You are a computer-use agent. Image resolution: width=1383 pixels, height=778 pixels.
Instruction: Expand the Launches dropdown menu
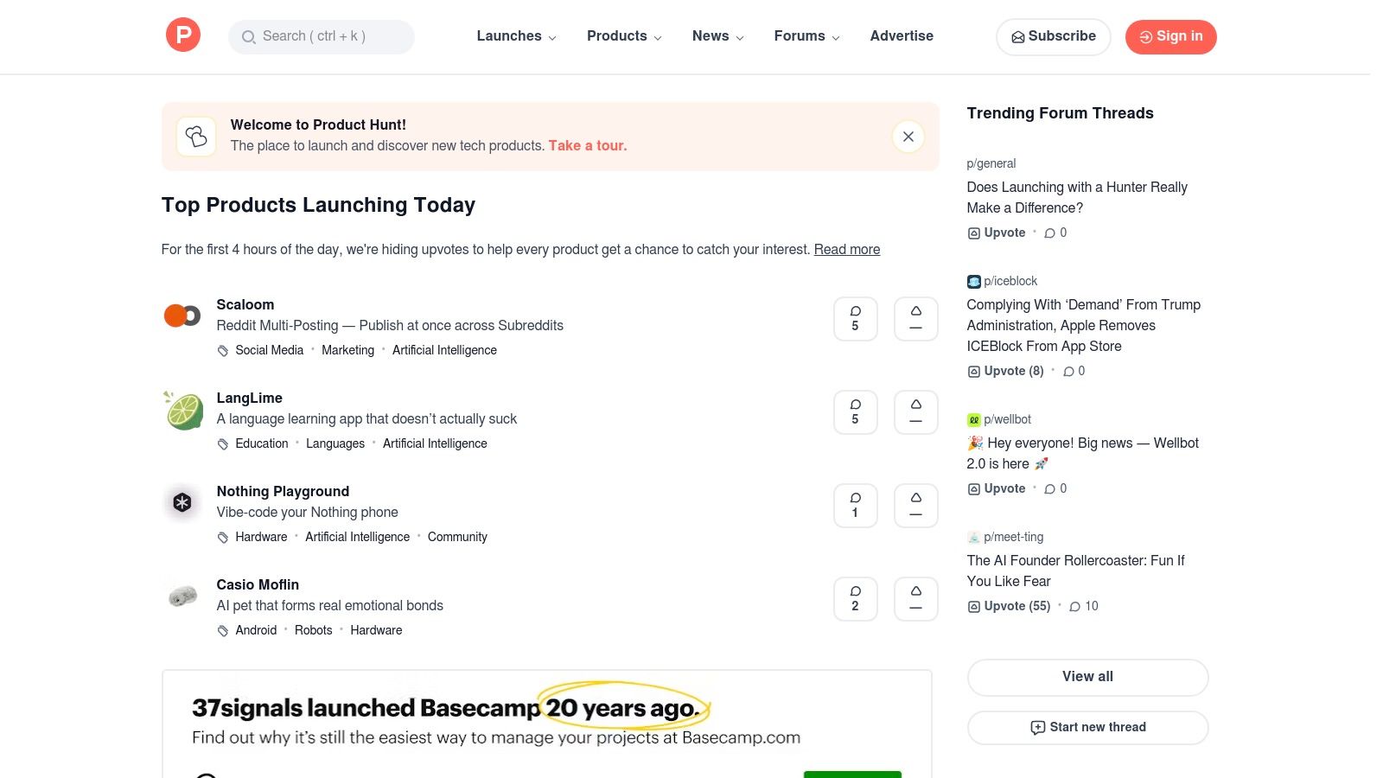[x=516, y=36]
